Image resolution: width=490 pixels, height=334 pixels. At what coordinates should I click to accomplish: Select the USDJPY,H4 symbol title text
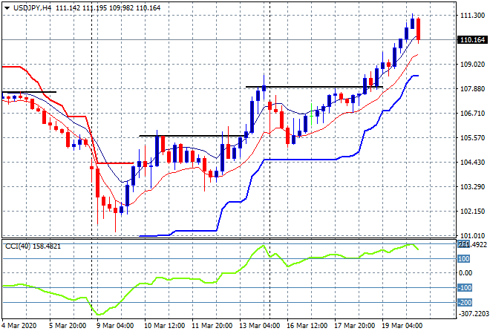click(32, 8)
